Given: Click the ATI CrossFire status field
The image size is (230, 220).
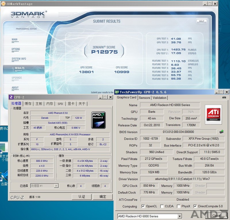Looking at the screenshot, I should coord(183,200).
